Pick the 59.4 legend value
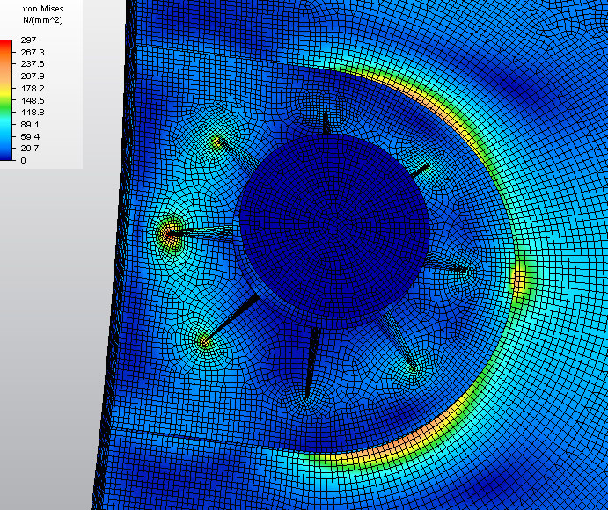The image size is (608, 510). [x=31, y=137]
